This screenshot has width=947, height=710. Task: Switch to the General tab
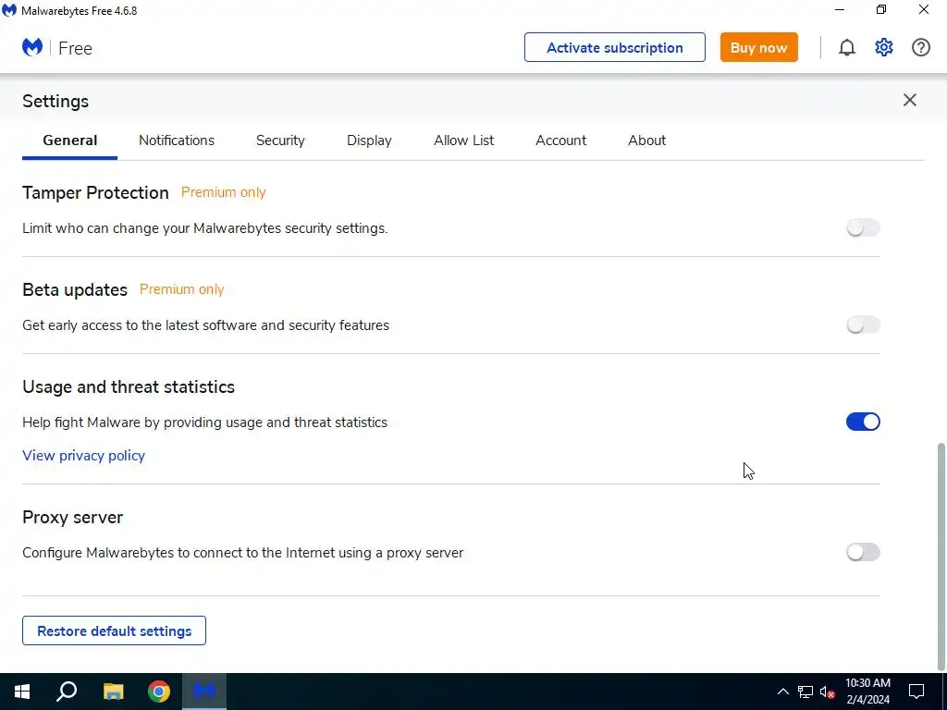[x=69, y=141]
